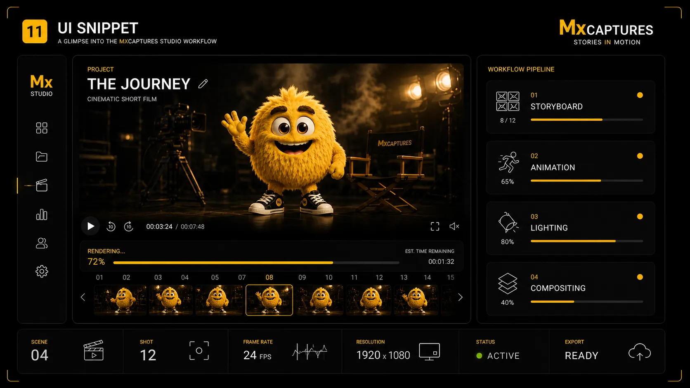Viewport: 690px width, 388px height.
Task: Toggle the Compositing status dot
Action: tap(640, 277)
